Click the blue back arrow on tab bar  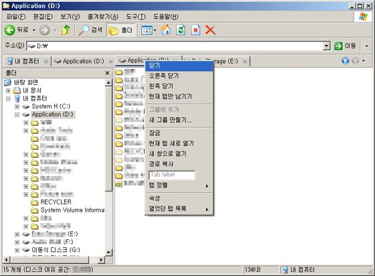click(345, 61)
